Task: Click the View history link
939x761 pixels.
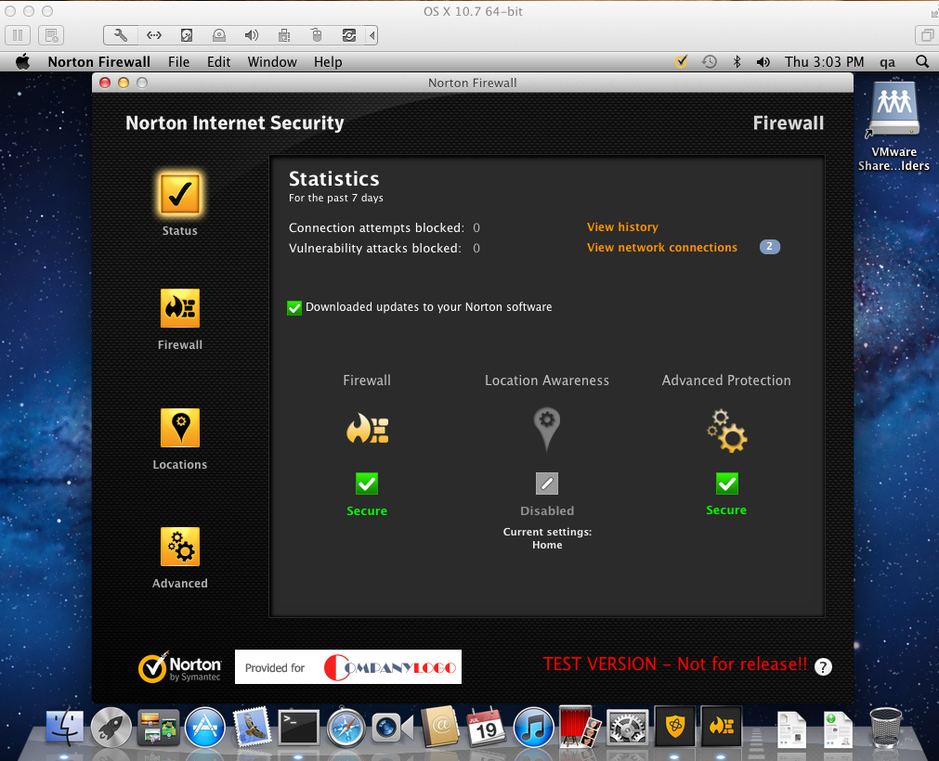Action: coord(622,227)
